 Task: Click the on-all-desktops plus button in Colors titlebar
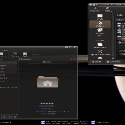point(94,5)
